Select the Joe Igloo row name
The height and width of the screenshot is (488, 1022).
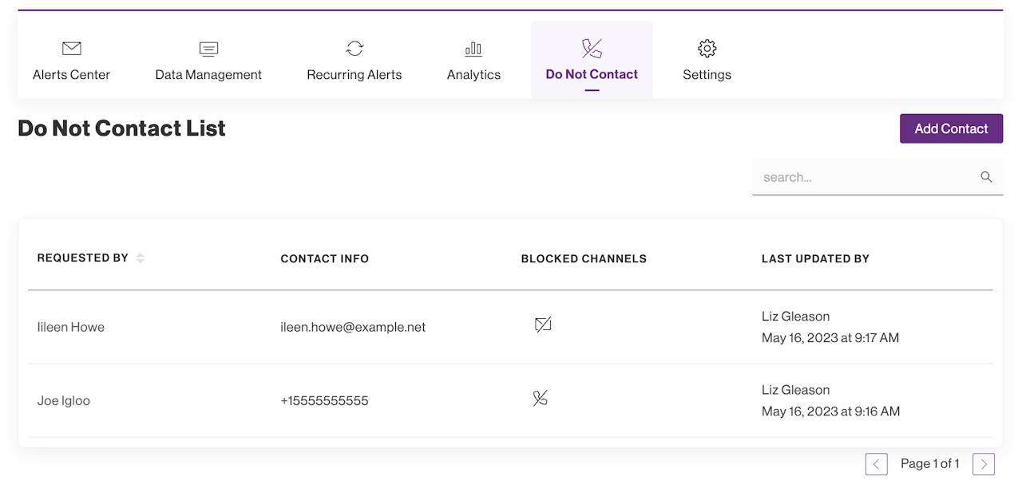tap(64, 400)
